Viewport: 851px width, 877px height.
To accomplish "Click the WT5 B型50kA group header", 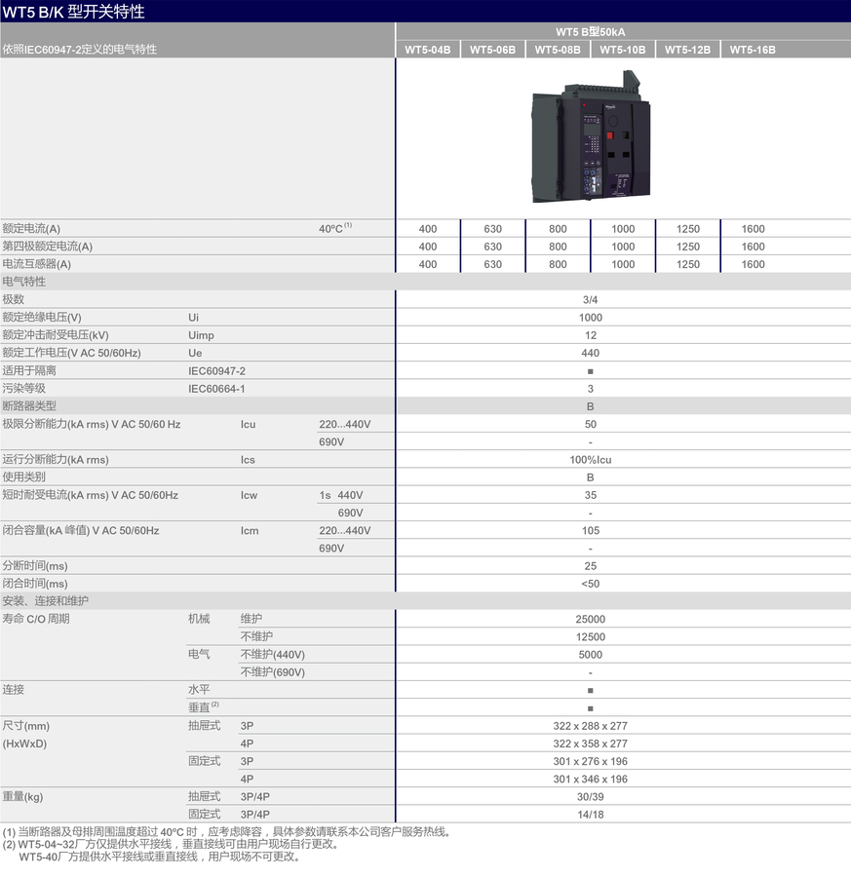I will tap(590, 32).
